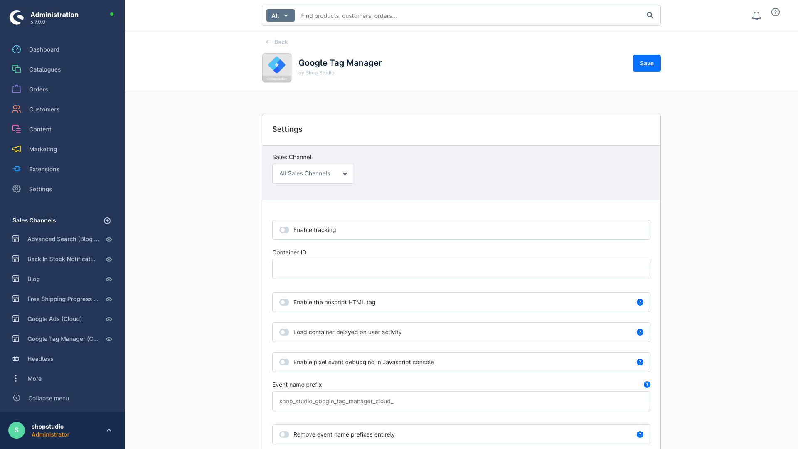Toggle pixel event debugging in Javascript console
The image size is (798, 449).
pos(284,362)
